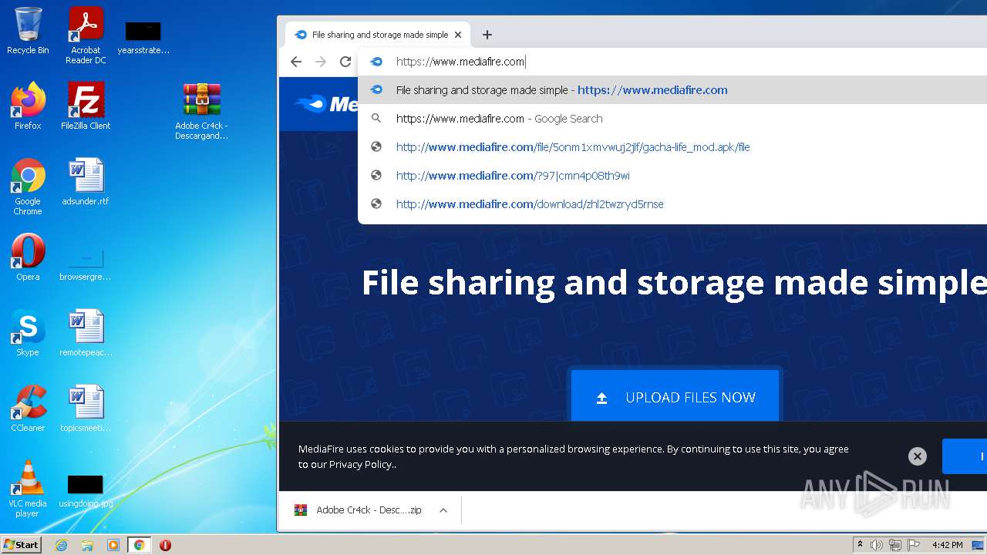Open a new Chrome tab
Image resolution: width=987 pixels, height=555 pixels.
[x=487, y=35]
